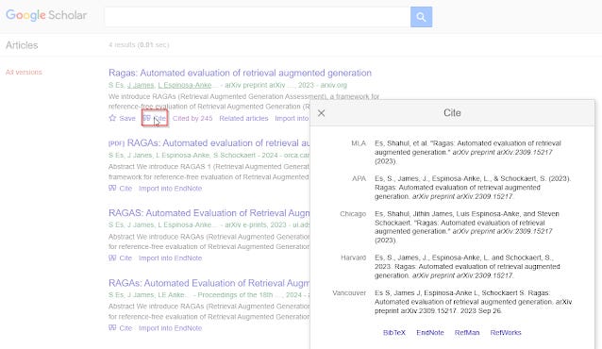
Task: Click the Cite quote icon under the Proceedings of the 18th result
Action: [x=112, y=328]
